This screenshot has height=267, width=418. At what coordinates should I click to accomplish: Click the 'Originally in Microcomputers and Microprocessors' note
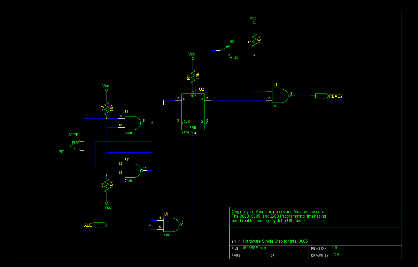point(279,216)
